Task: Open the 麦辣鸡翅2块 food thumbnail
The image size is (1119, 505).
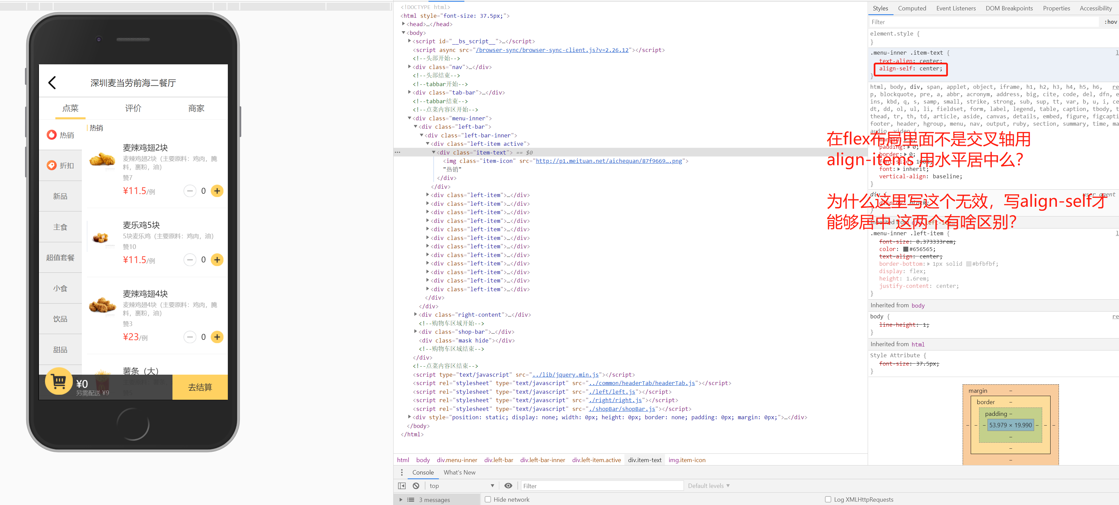Action: pyautogui.click(x=103, y=159)
